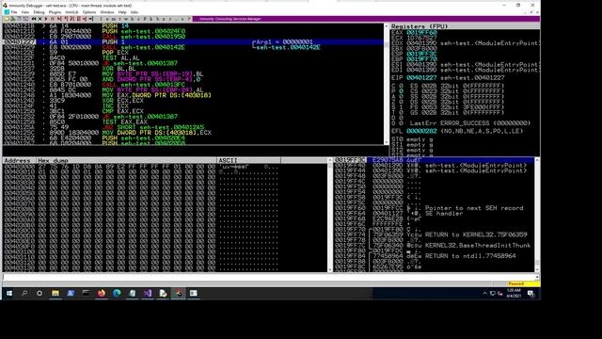Click the ASCII column header in dump
This screenshot has width=602, height=339.
(248, 160)
